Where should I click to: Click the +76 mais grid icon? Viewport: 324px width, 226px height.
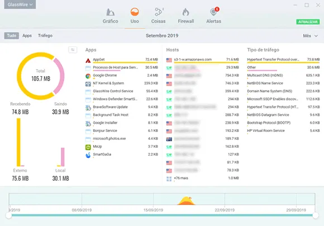pos(169,179)
